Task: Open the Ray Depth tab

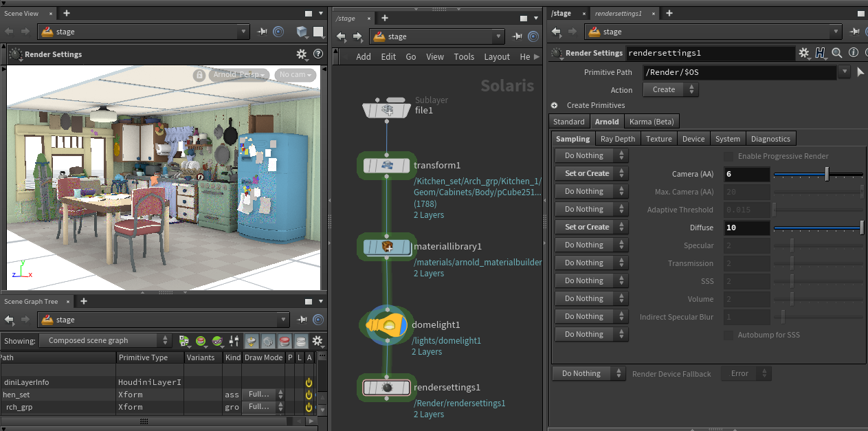Action: click(617, 139)
